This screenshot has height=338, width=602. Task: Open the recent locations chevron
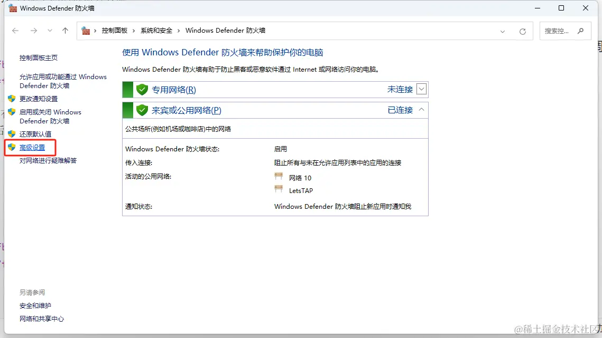pyautogui.click(x=50, y=31)
